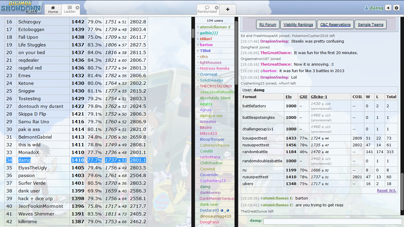The height and width of the screenshot is (227, 404).
Task: Toggle the sound volume icon
Action: pyautogui.click(x=388, y=8)
